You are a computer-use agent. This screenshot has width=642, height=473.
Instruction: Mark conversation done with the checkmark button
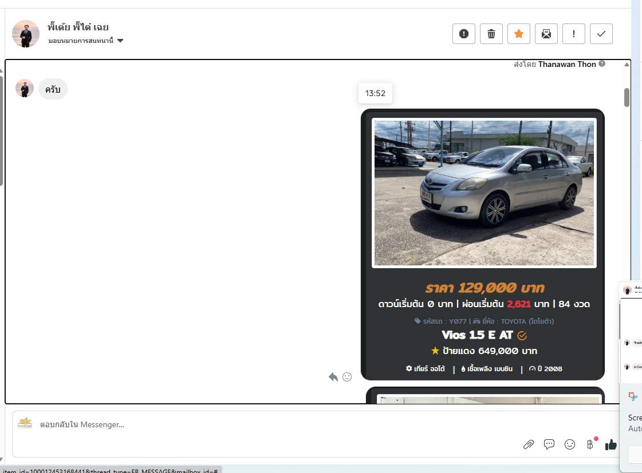(601, 34)
